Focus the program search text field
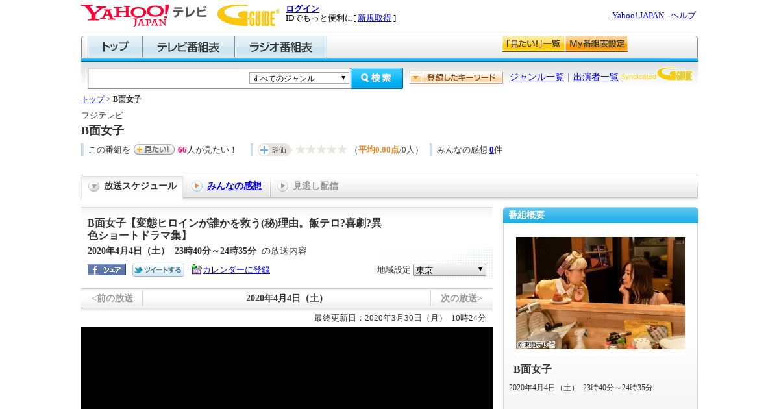The width and height of the screenshot is (779, 409). tap(168, 78)
